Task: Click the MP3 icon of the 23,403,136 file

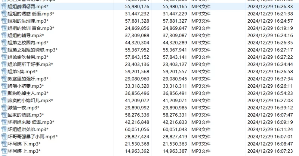Action: click(x=4, y=65)
